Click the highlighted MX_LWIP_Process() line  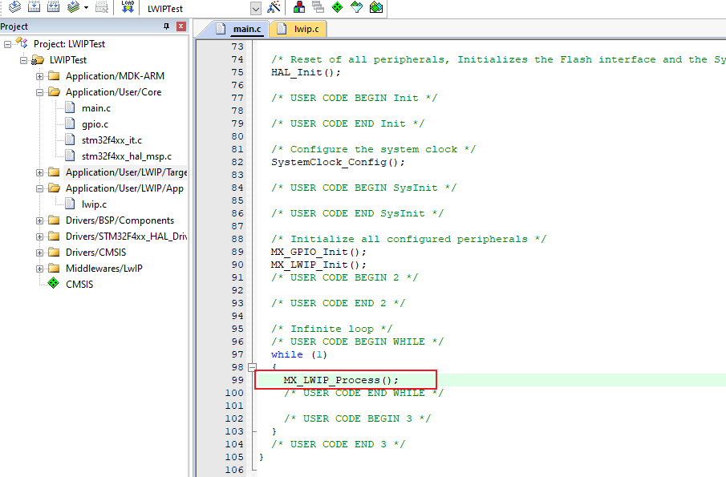tap(341, 379)
